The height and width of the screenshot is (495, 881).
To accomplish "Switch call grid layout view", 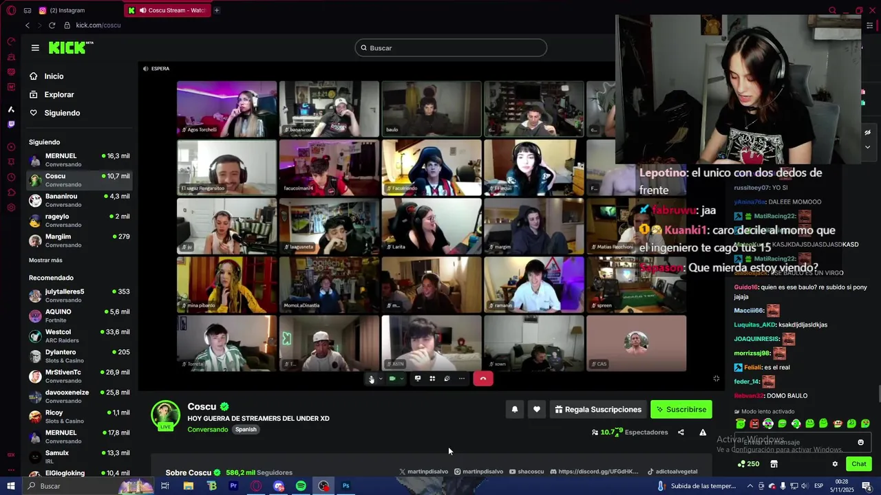I will point(432,379).
